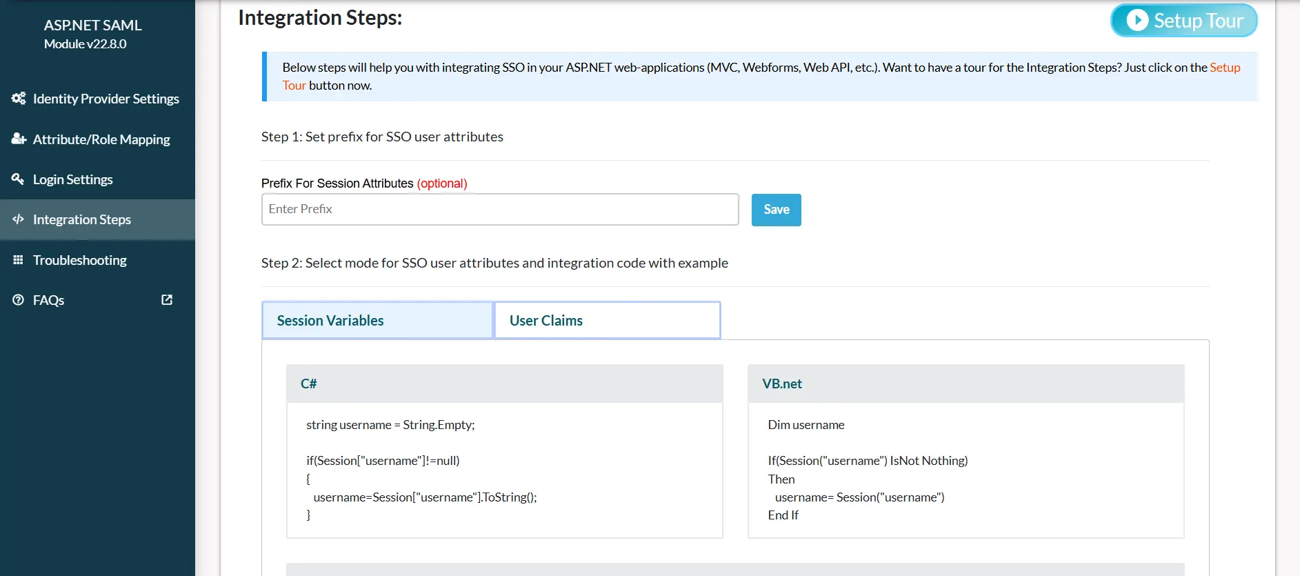Click the FAQs question mark icon
Image resolution: width=1300 pixels, height=576 pixels.
point(18,299)
